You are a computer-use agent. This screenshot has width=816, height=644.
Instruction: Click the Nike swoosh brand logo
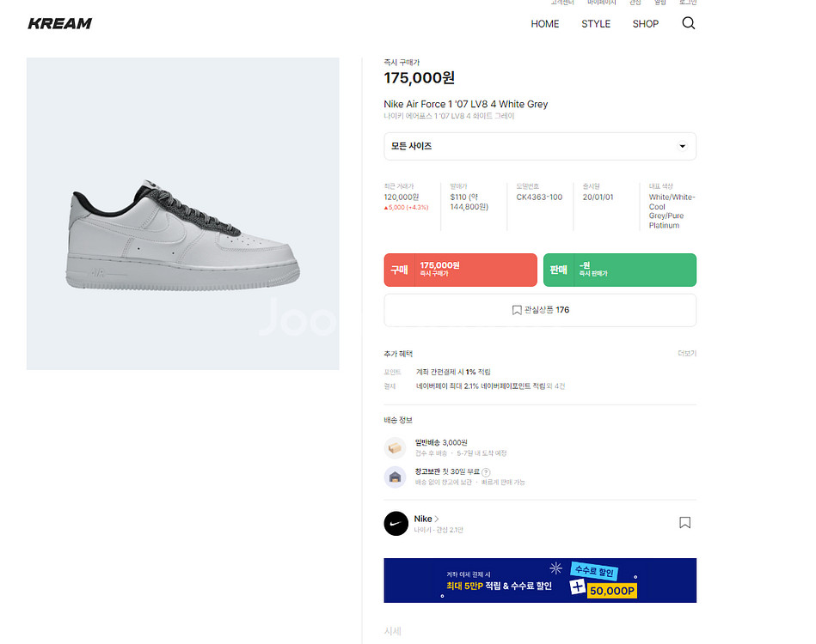tap(396, 524)
